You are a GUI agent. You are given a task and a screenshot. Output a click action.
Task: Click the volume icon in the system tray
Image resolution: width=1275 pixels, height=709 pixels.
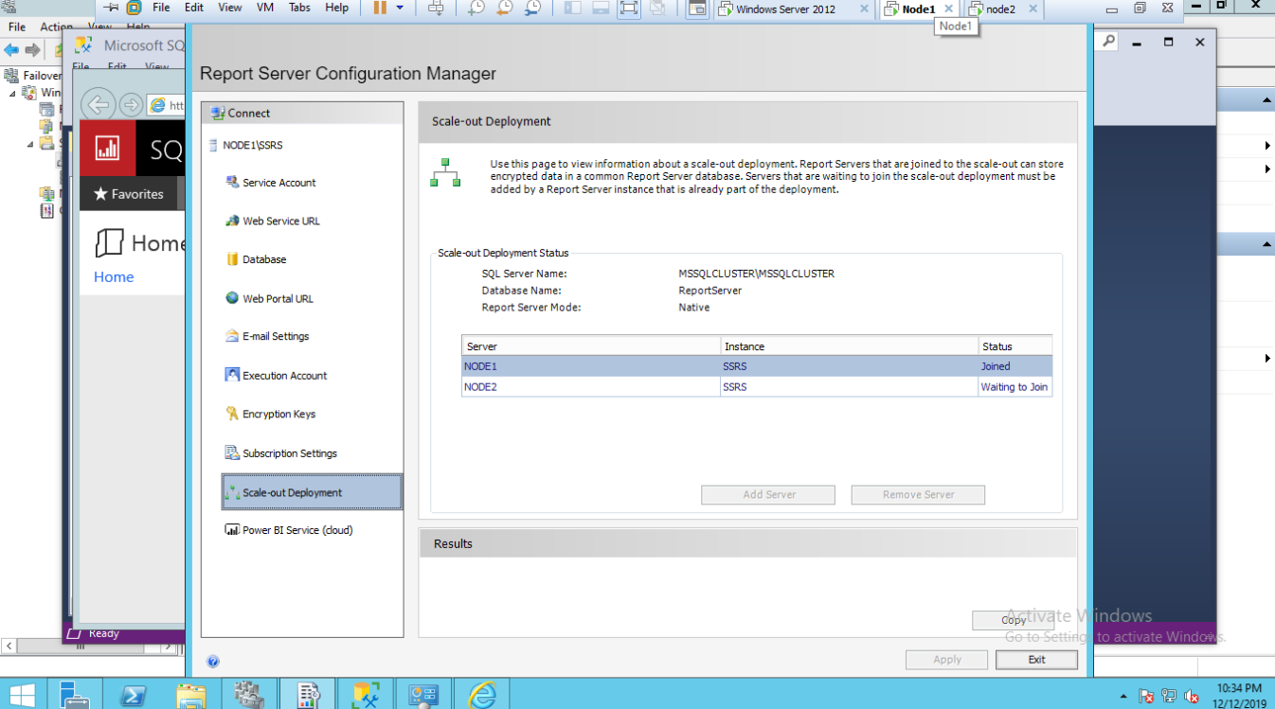(1192, 697)
